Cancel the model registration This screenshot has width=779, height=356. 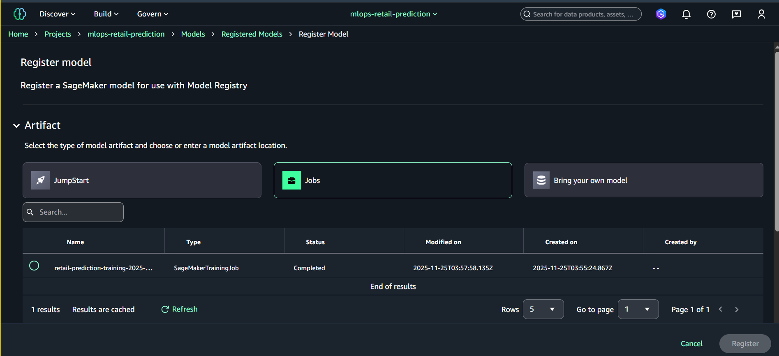[x=691, y=344]
